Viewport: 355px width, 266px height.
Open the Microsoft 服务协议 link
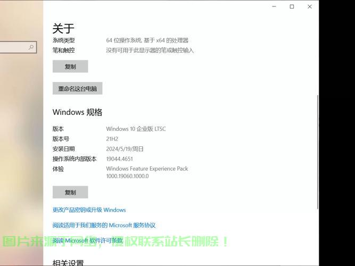[x=104, y=225]
